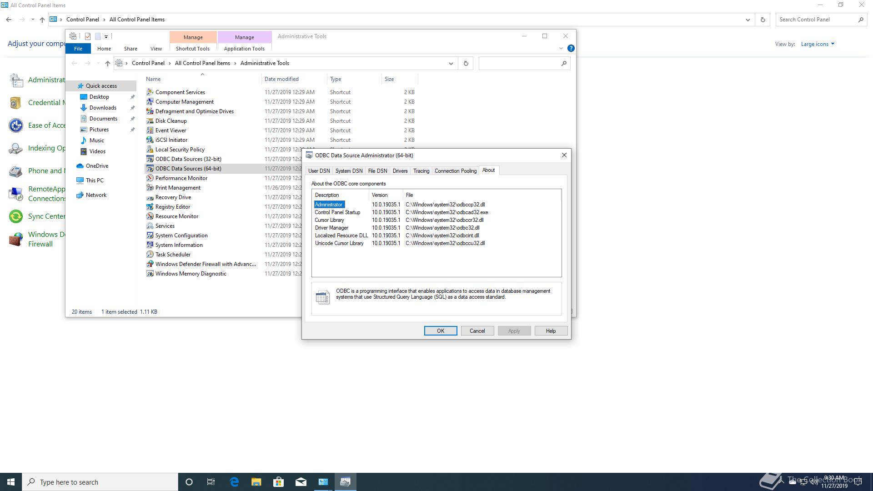Select Quick access in navigation pane
873x491 pixels.
(x=101, y=86)
